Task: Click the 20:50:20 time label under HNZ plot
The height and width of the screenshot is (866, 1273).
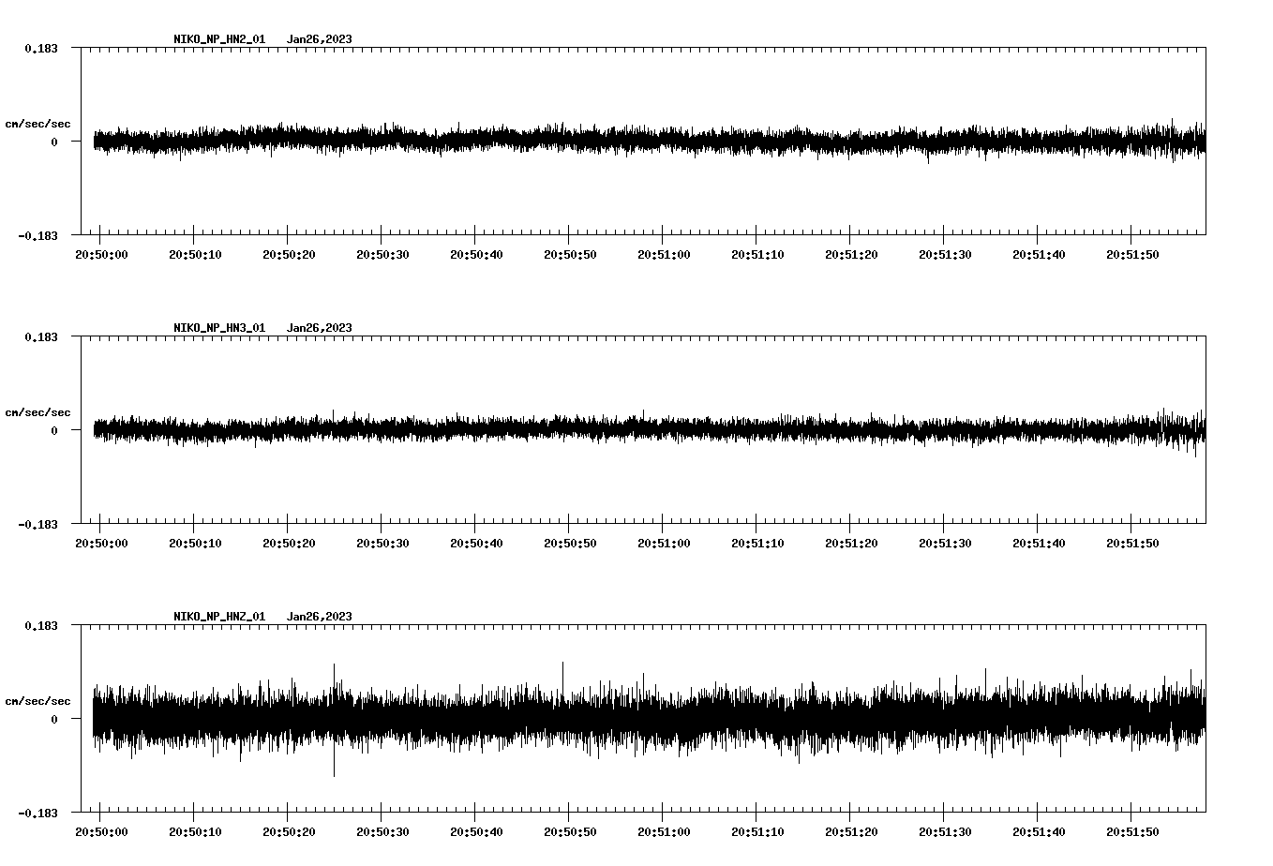Action: tap(289, 832)
